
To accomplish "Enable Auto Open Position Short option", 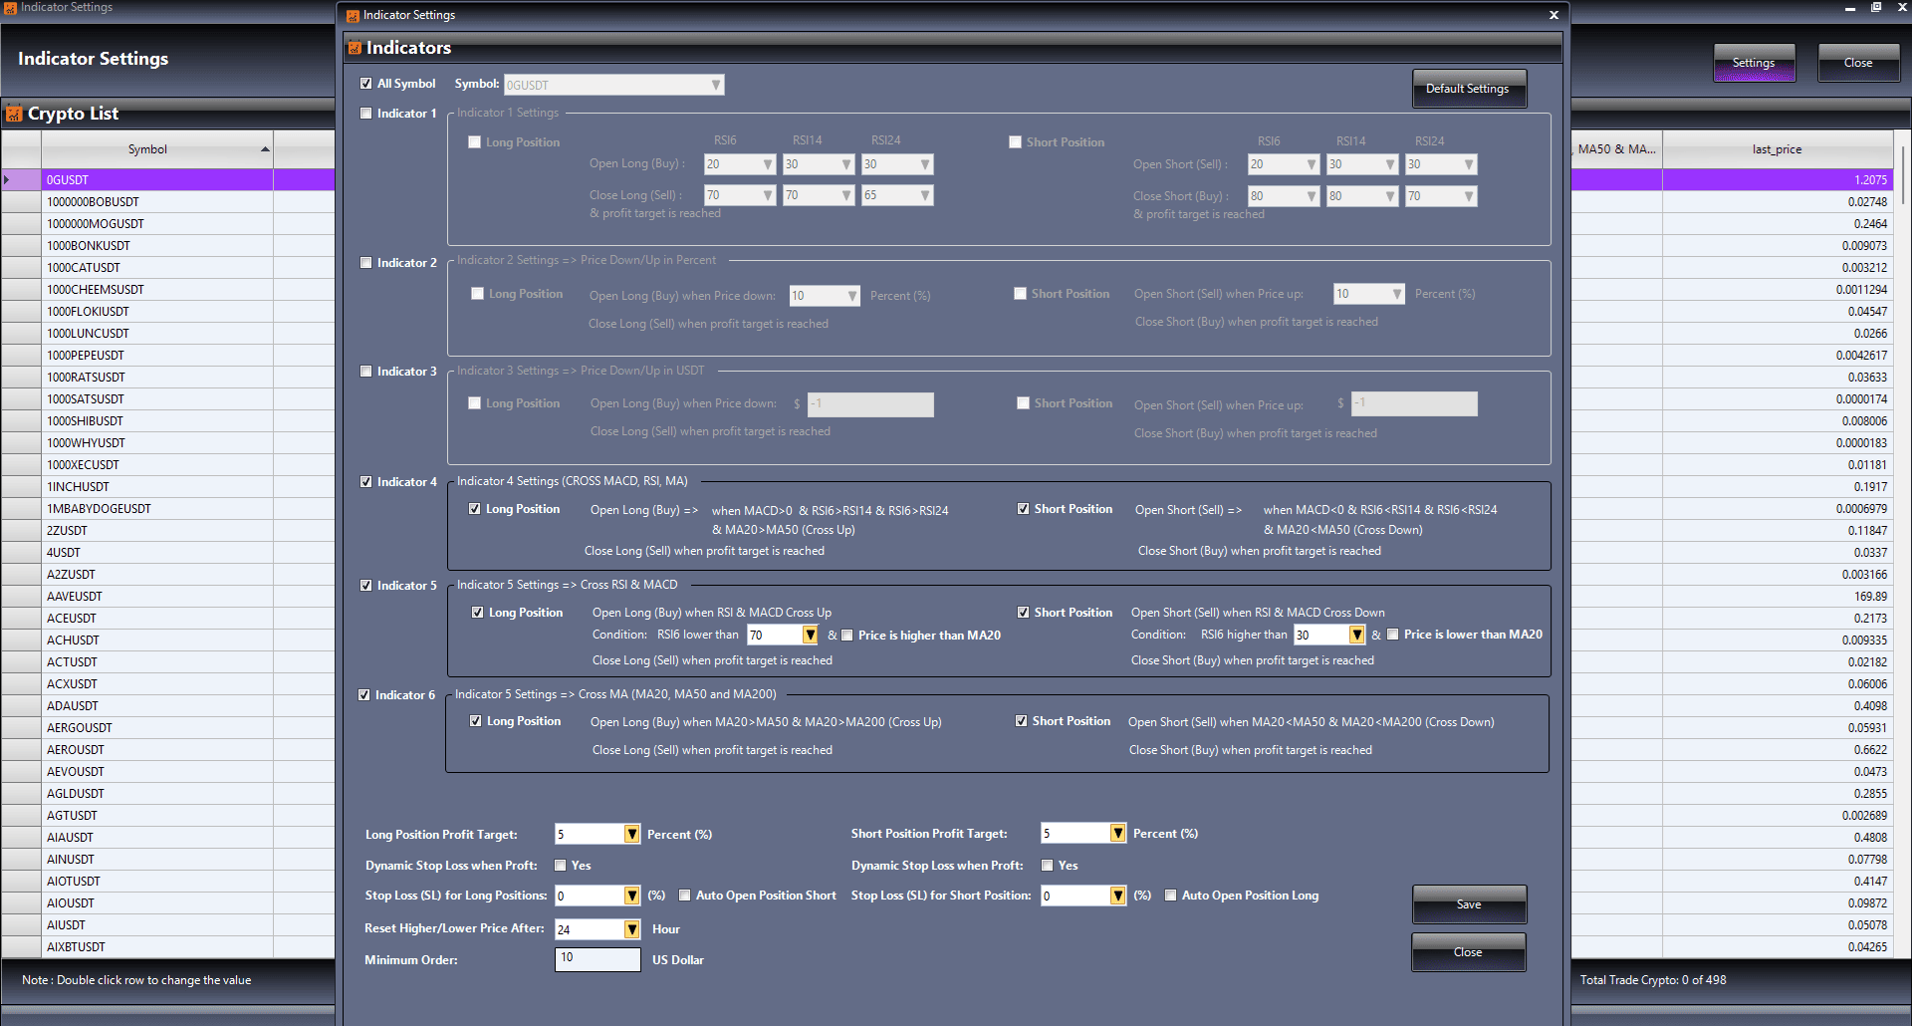I will pos(685,896).
